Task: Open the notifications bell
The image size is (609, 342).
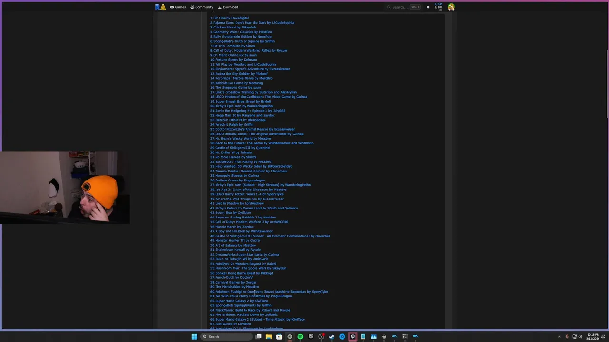Action: (x=428, y=7)
